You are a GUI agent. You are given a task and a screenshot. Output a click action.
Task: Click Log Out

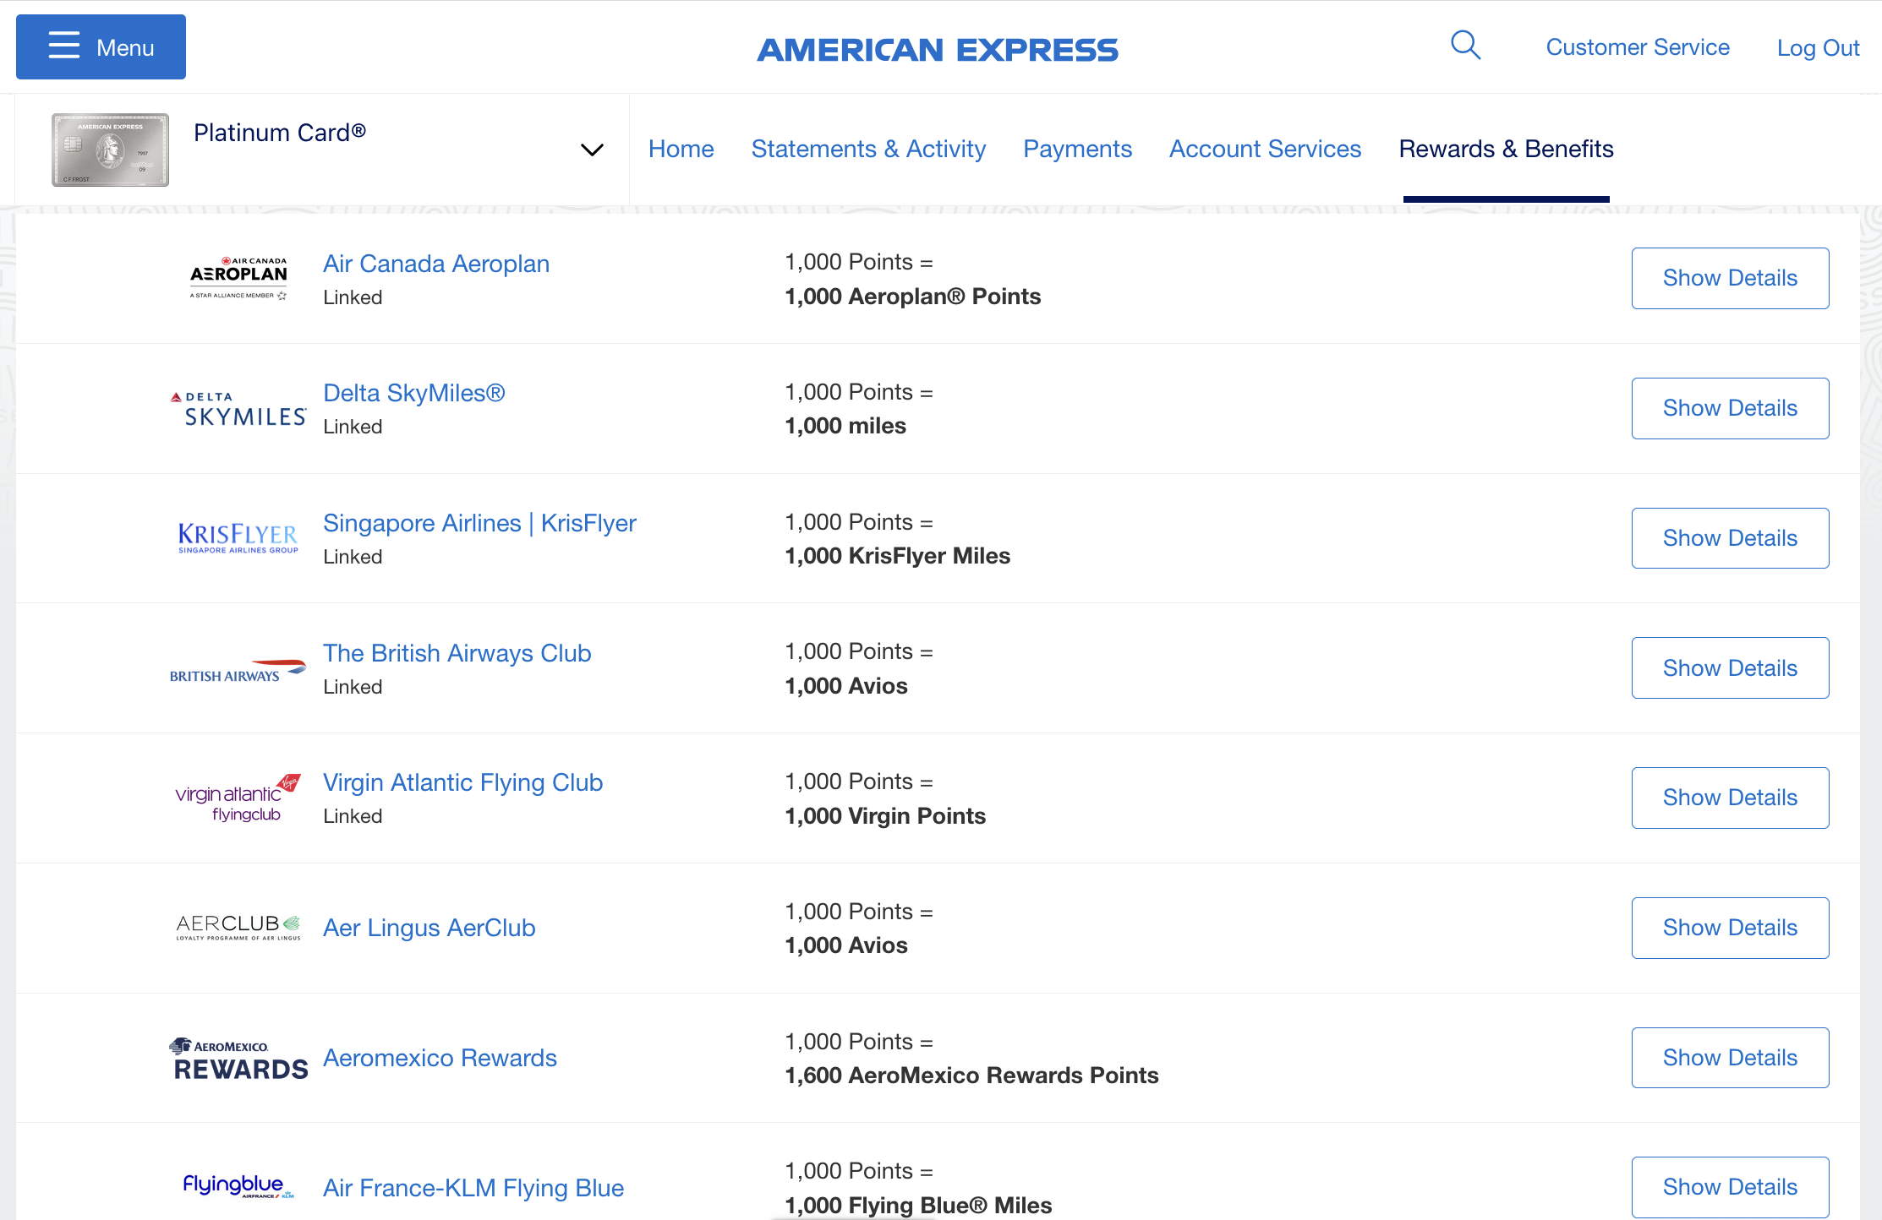1817,48
